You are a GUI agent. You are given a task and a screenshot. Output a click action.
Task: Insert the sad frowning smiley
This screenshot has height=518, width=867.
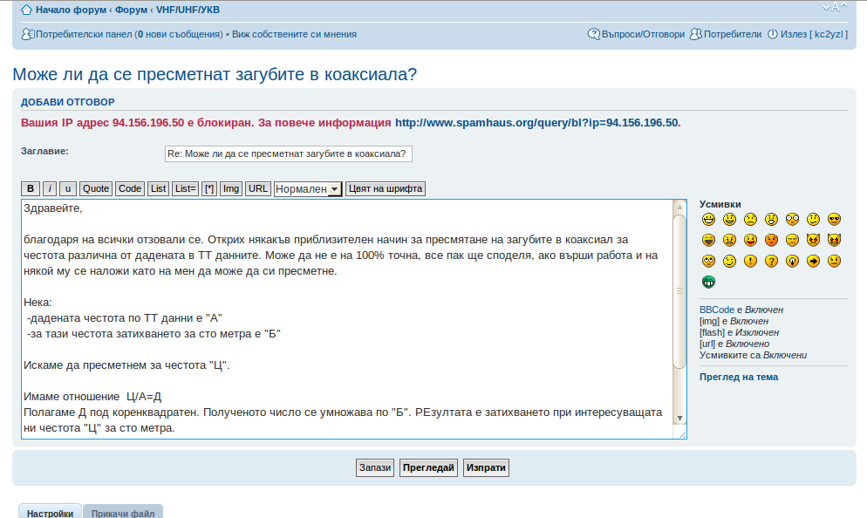pyautogui.click(x=750, y=219)
